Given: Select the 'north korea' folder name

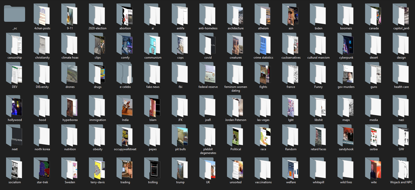Looking at the screenshot, I should (42, 149).
